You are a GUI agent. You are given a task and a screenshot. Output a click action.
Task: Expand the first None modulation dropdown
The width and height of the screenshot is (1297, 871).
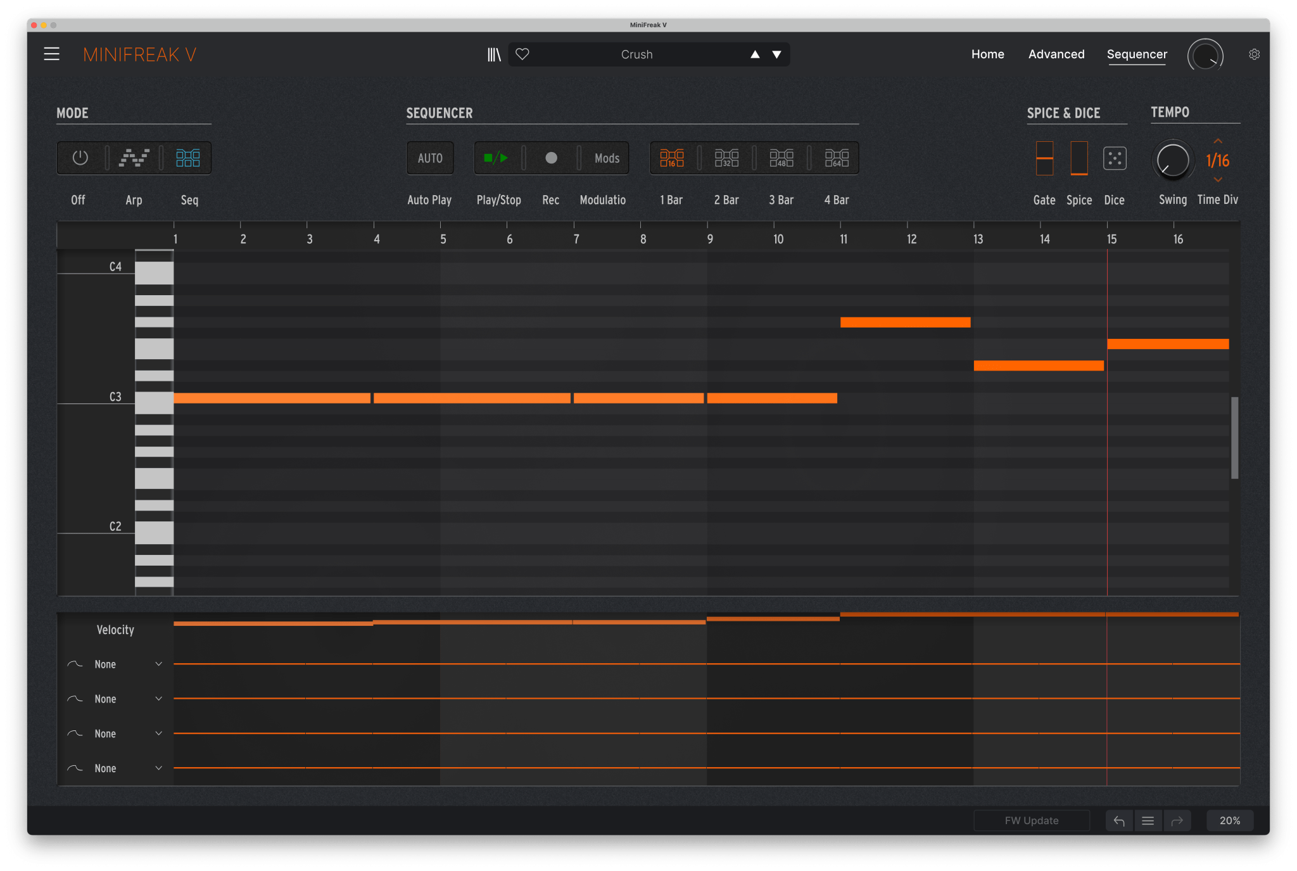[158, 664]
